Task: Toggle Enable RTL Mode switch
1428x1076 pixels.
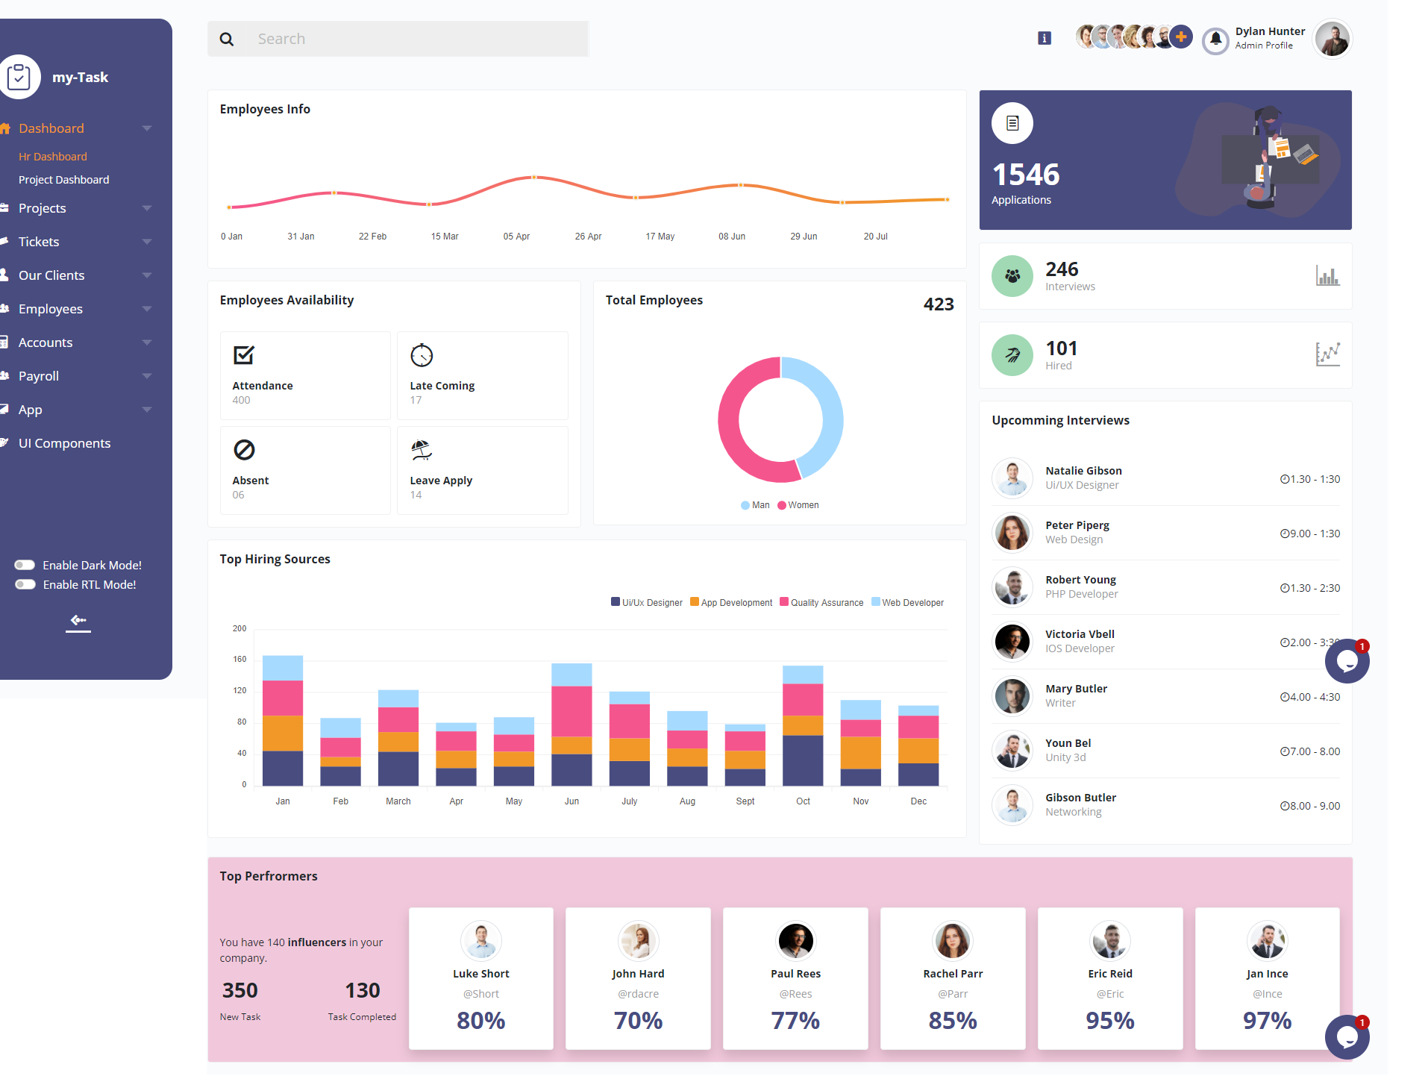Action: click(25, 584)
